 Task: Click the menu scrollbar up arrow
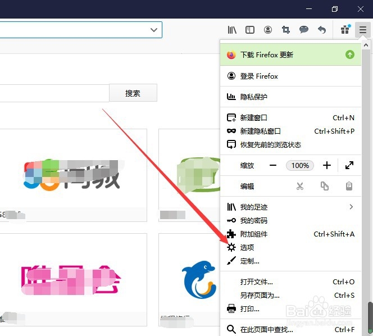tap(366, 45)
